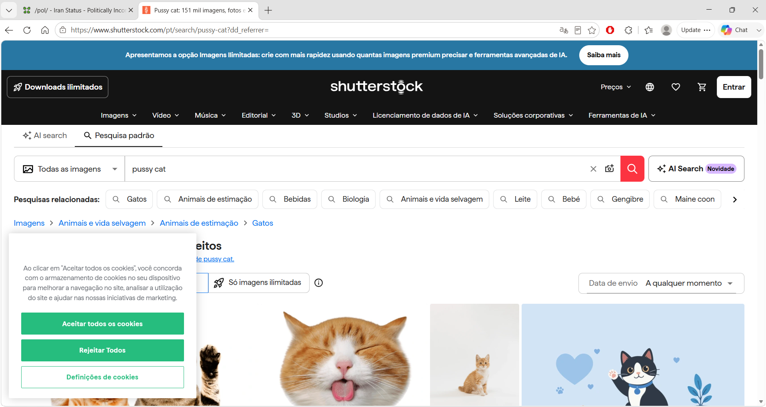Expand the 3D menu
The image size is (766, 407).
[300, 115]
